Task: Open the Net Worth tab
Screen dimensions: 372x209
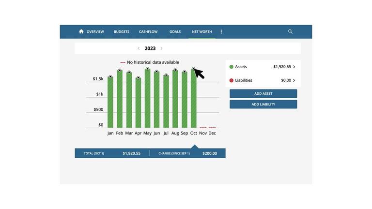Action: pos(201,31)
